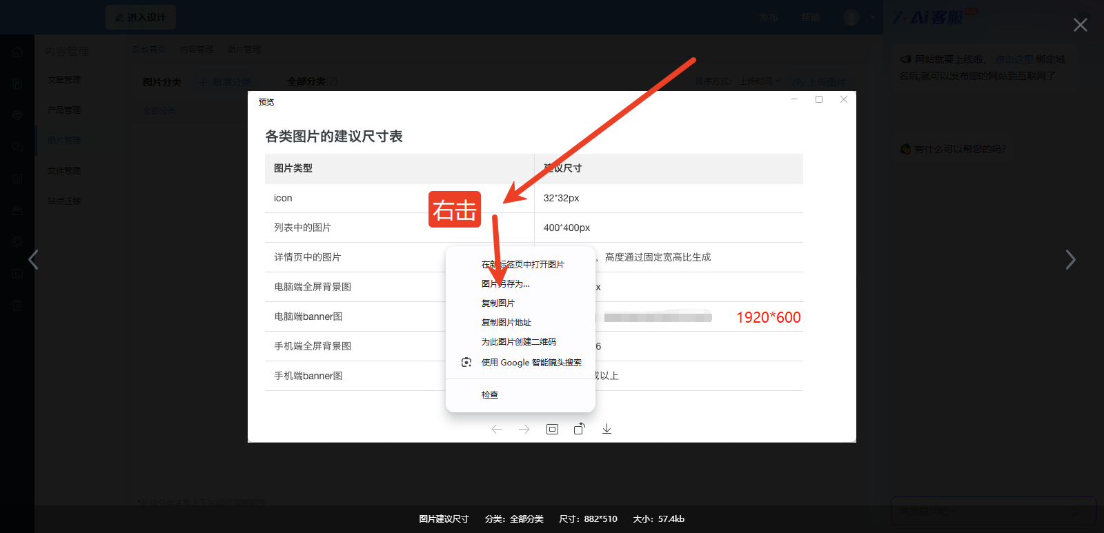Screen dimensions: 1104x533
Task: Open the 上传时间 sort dropdown
Action: point(760,81)
